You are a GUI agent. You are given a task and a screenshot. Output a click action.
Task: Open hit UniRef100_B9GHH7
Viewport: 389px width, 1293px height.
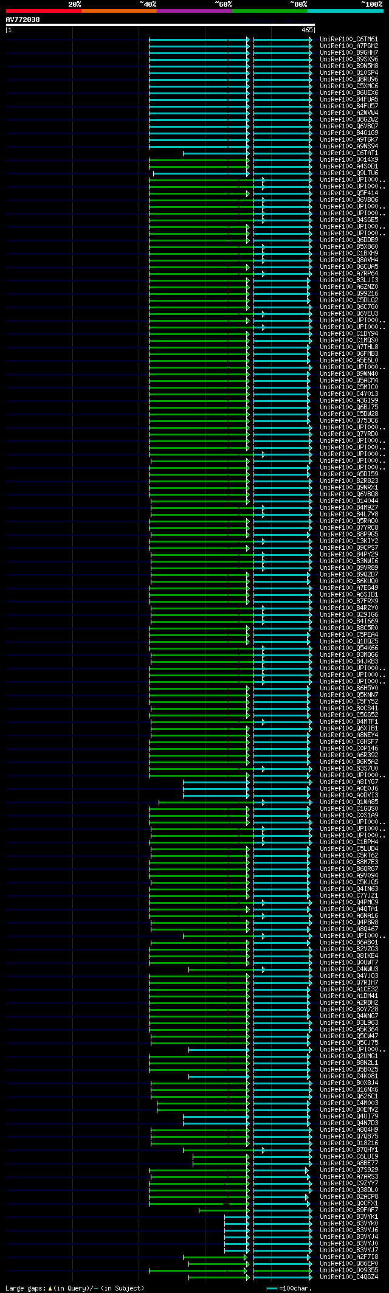[x=349, y=52]
